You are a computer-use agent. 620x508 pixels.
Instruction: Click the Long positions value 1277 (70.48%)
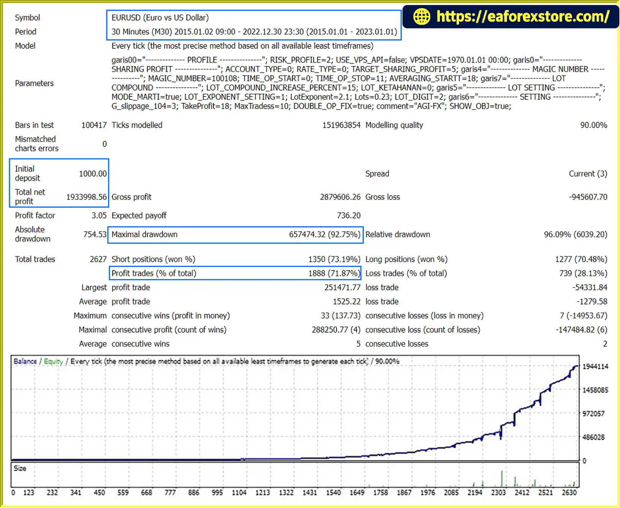(581, 259)
